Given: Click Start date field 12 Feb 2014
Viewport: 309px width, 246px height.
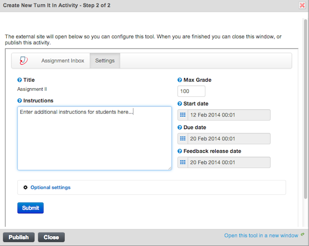Looking at the screenshot, I should 229,115.
